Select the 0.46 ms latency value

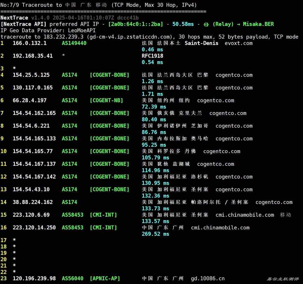[152, 50]
